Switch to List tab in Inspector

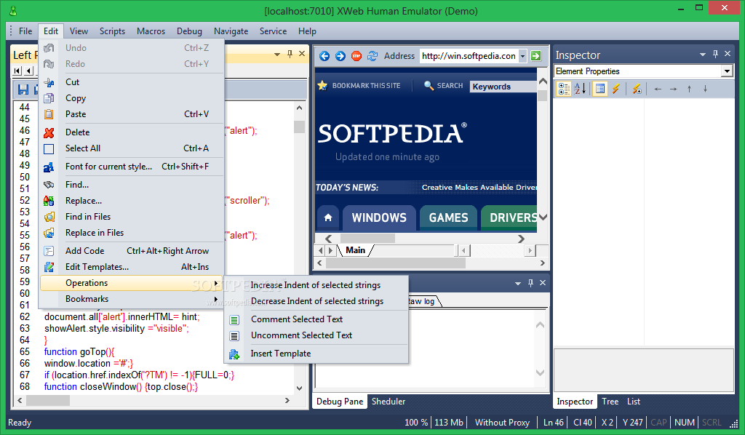[x=634, y=402]
